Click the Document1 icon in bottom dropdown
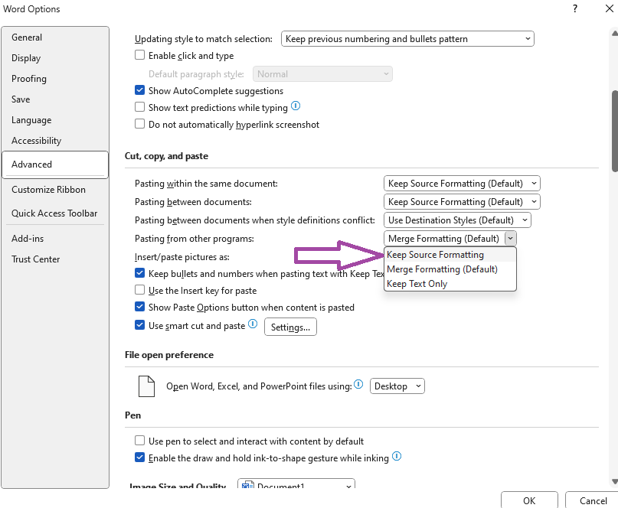The image size is (618, 508). tap(247, 486)
